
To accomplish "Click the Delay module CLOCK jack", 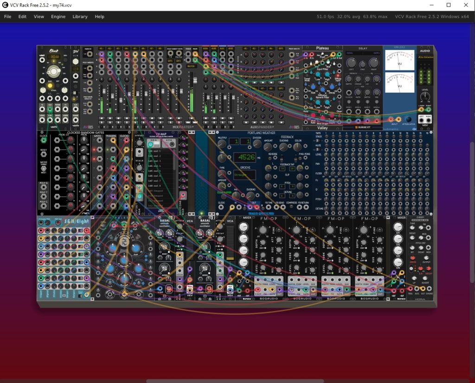I will (x=349, y=93).
